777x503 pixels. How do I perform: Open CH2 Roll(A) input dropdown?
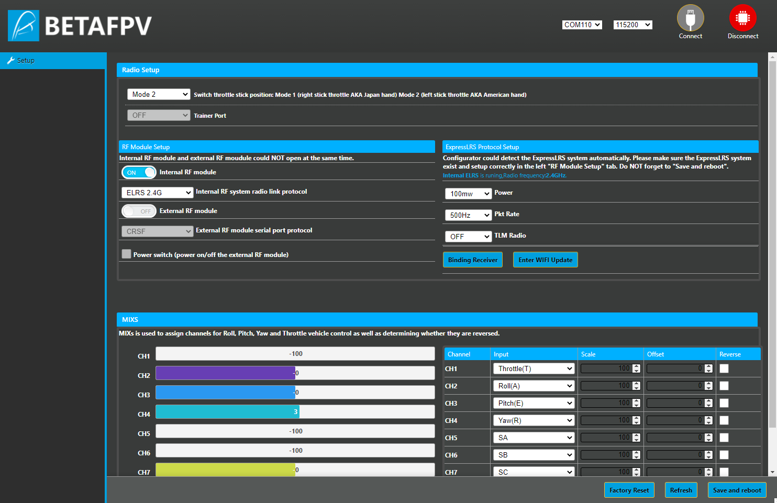(x=534, y=386)
